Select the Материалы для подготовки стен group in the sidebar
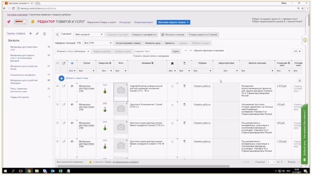This screenshot has height=175, width=312. (24, 48)
